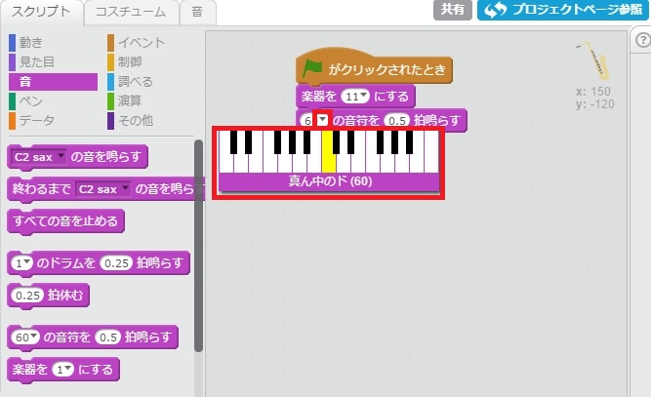
Task: Select the その他 block category
Action: [136, 121]
